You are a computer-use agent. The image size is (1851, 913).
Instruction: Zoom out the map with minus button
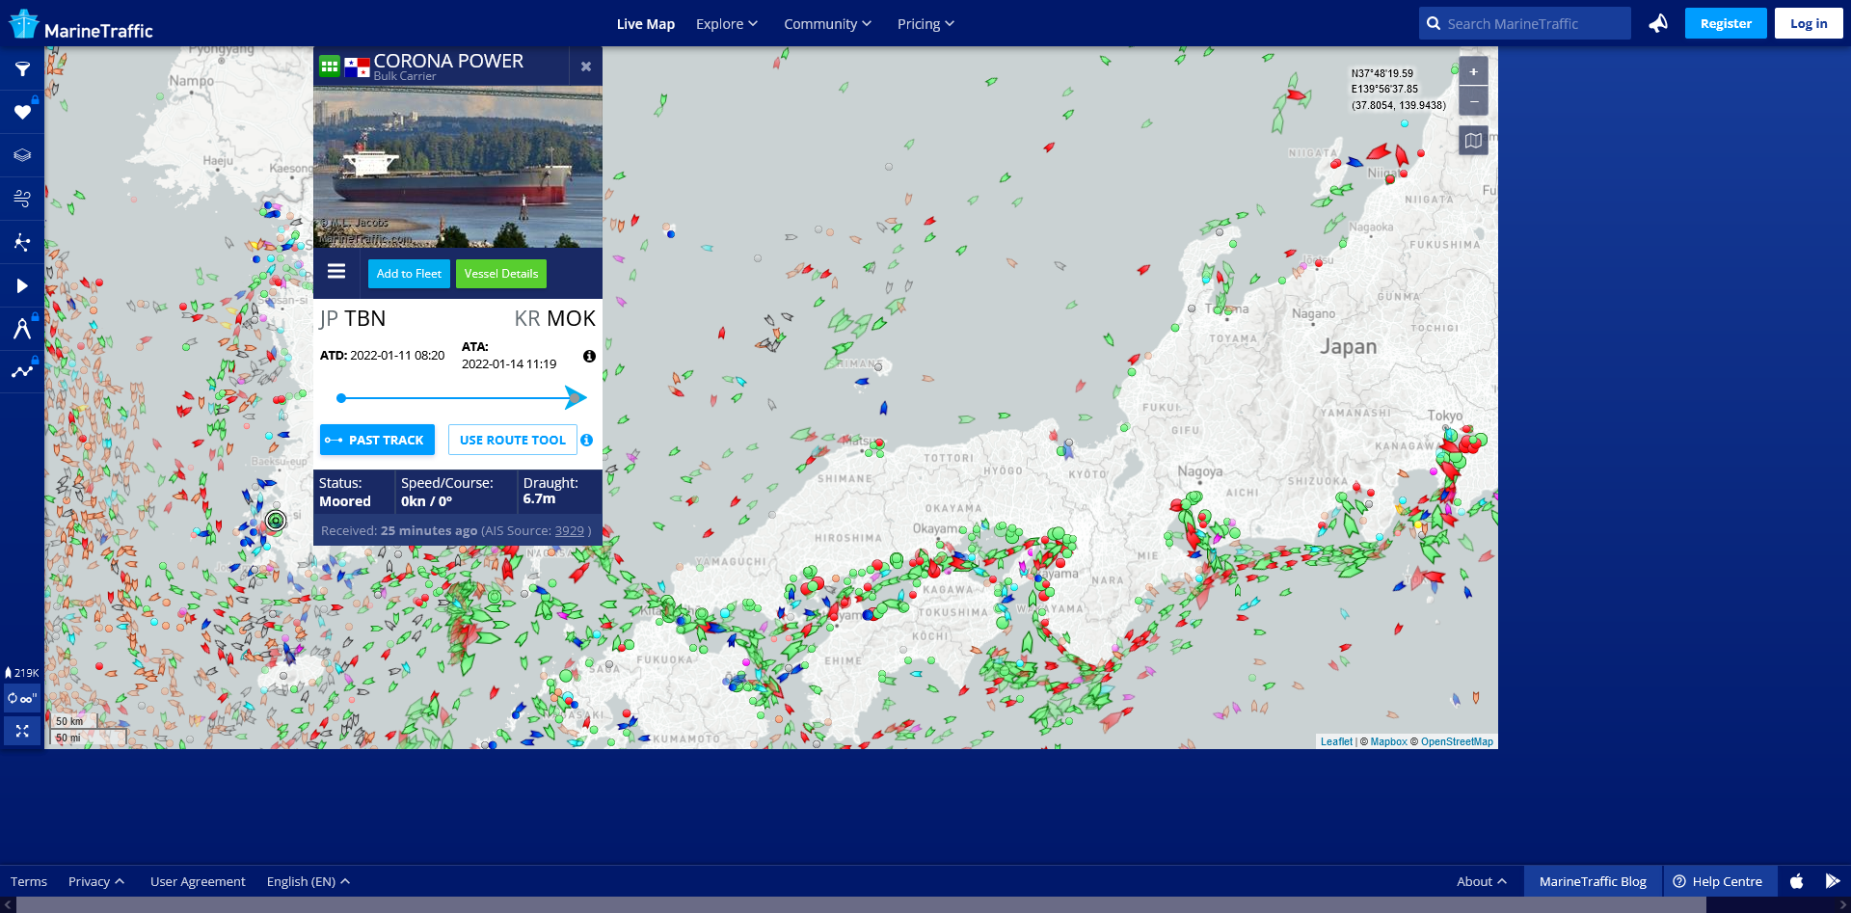1473,100
